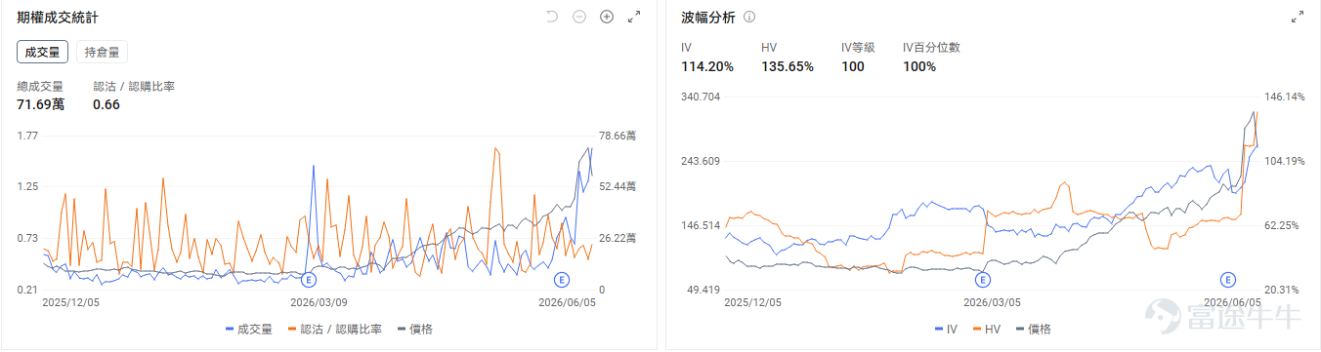Click the total volume value 71.69萬
This screenshot has height=352, width=1321.
click(41, 104)
